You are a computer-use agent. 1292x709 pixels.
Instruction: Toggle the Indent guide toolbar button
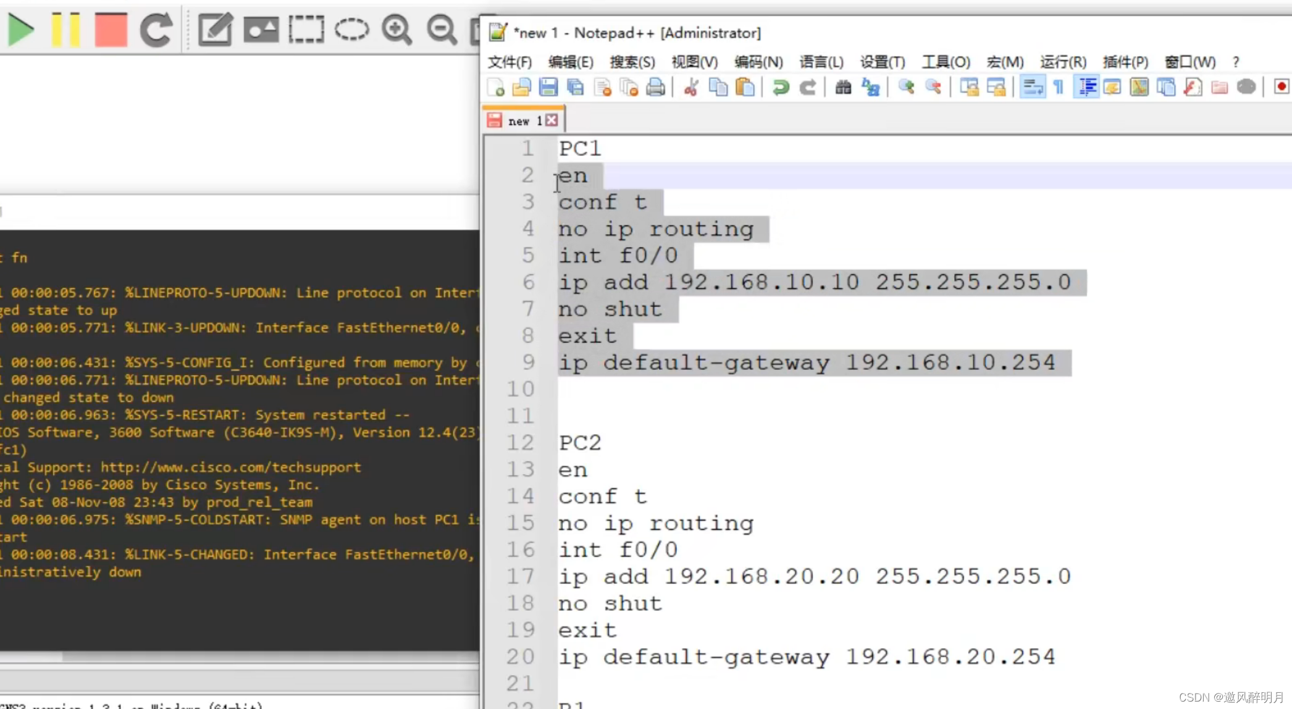point(1086,87)
